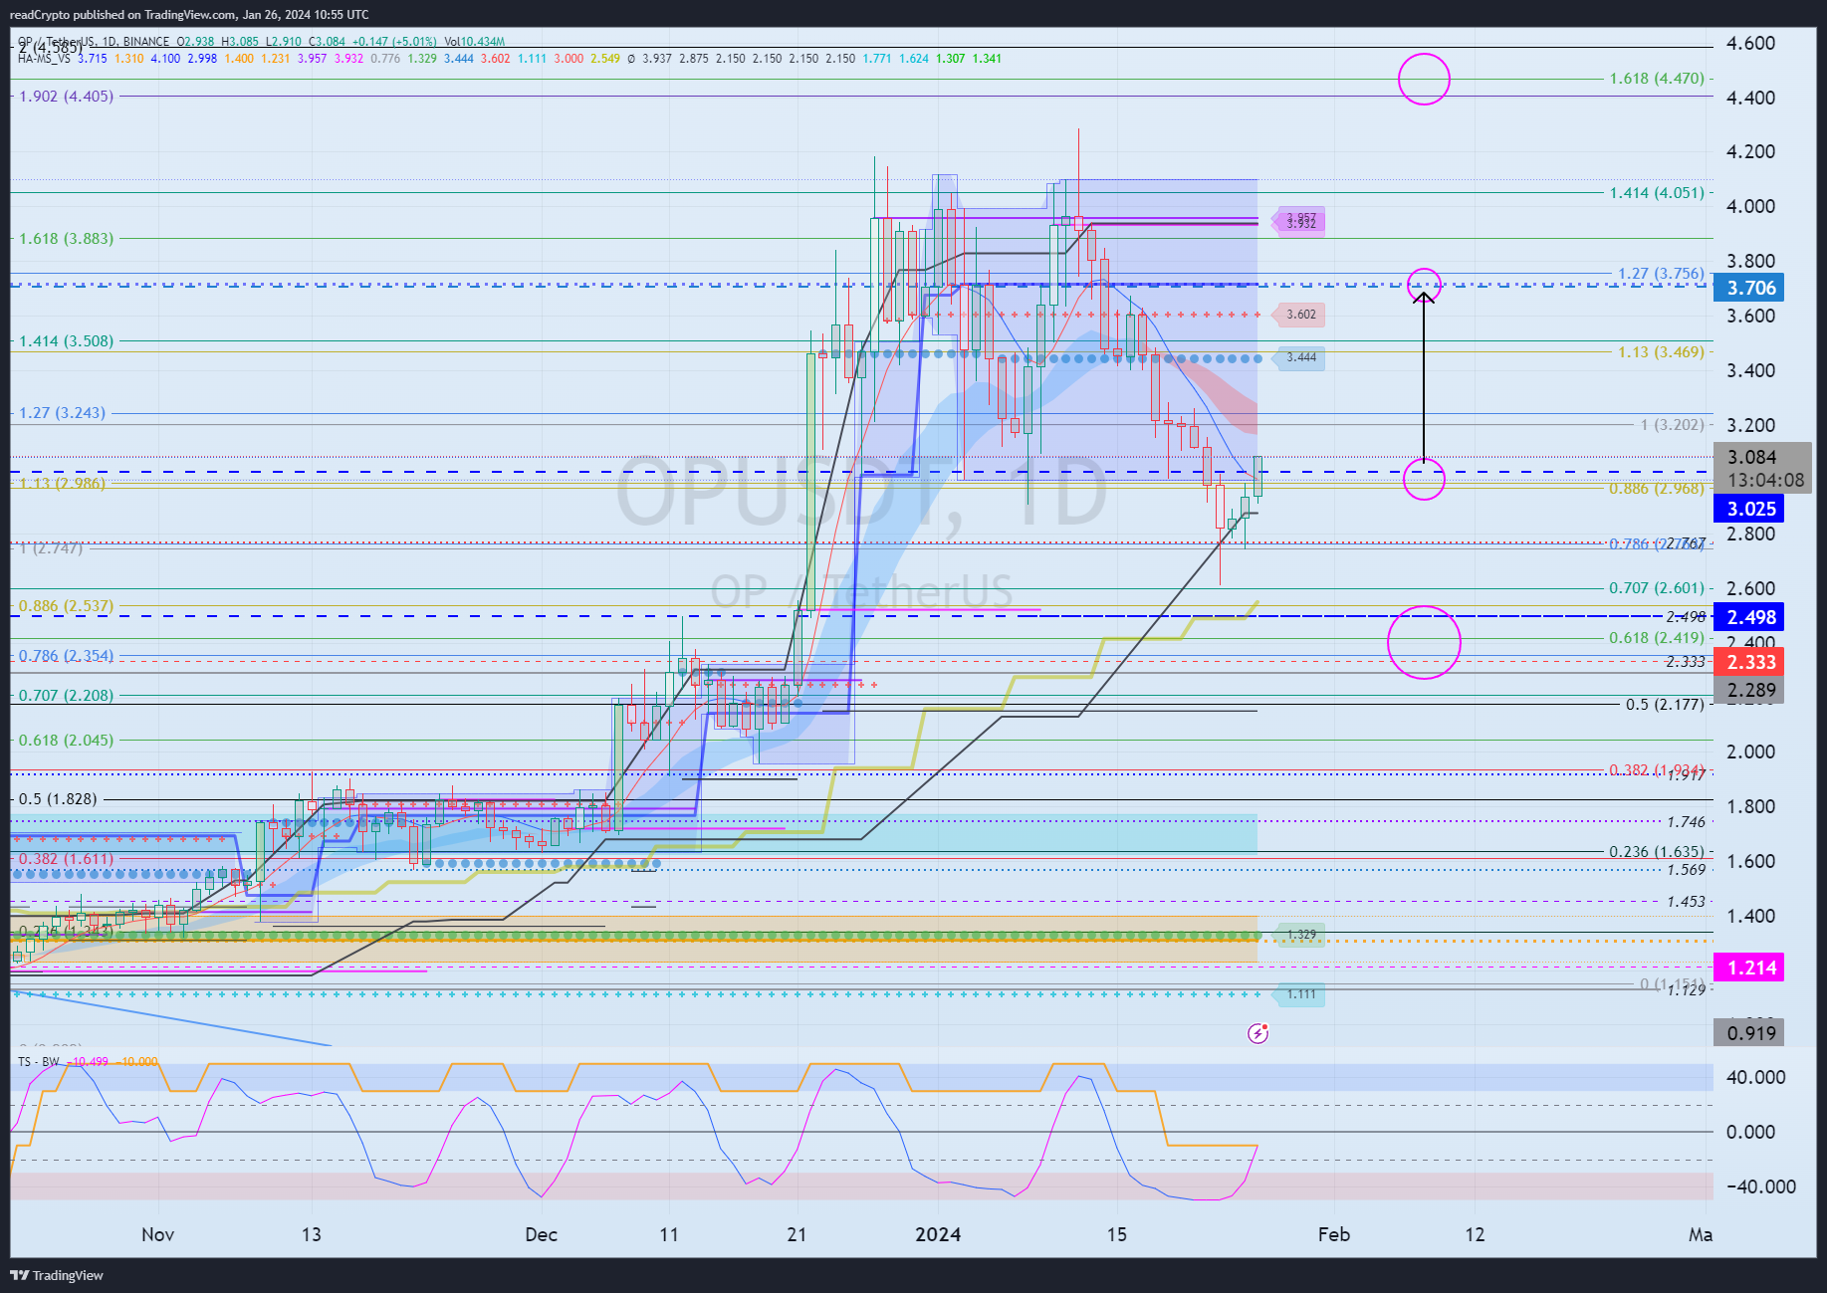Select the 0.886 (2.968) Fibonacci label
Viewport: 1827px width, 1293px height.
pyautogui.click(x=1657, y=489)
